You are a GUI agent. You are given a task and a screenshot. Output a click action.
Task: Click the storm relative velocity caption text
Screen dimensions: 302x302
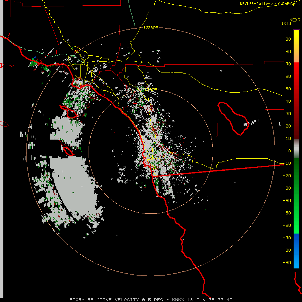[151, 300]
